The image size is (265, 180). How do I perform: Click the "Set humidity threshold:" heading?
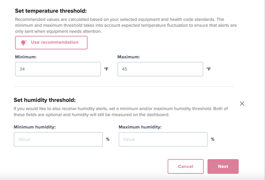45,100
